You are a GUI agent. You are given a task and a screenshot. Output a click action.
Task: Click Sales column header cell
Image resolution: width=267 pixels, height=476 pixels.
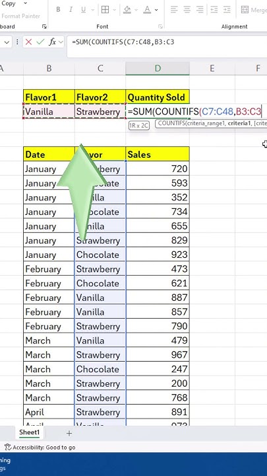coord(158,154)
